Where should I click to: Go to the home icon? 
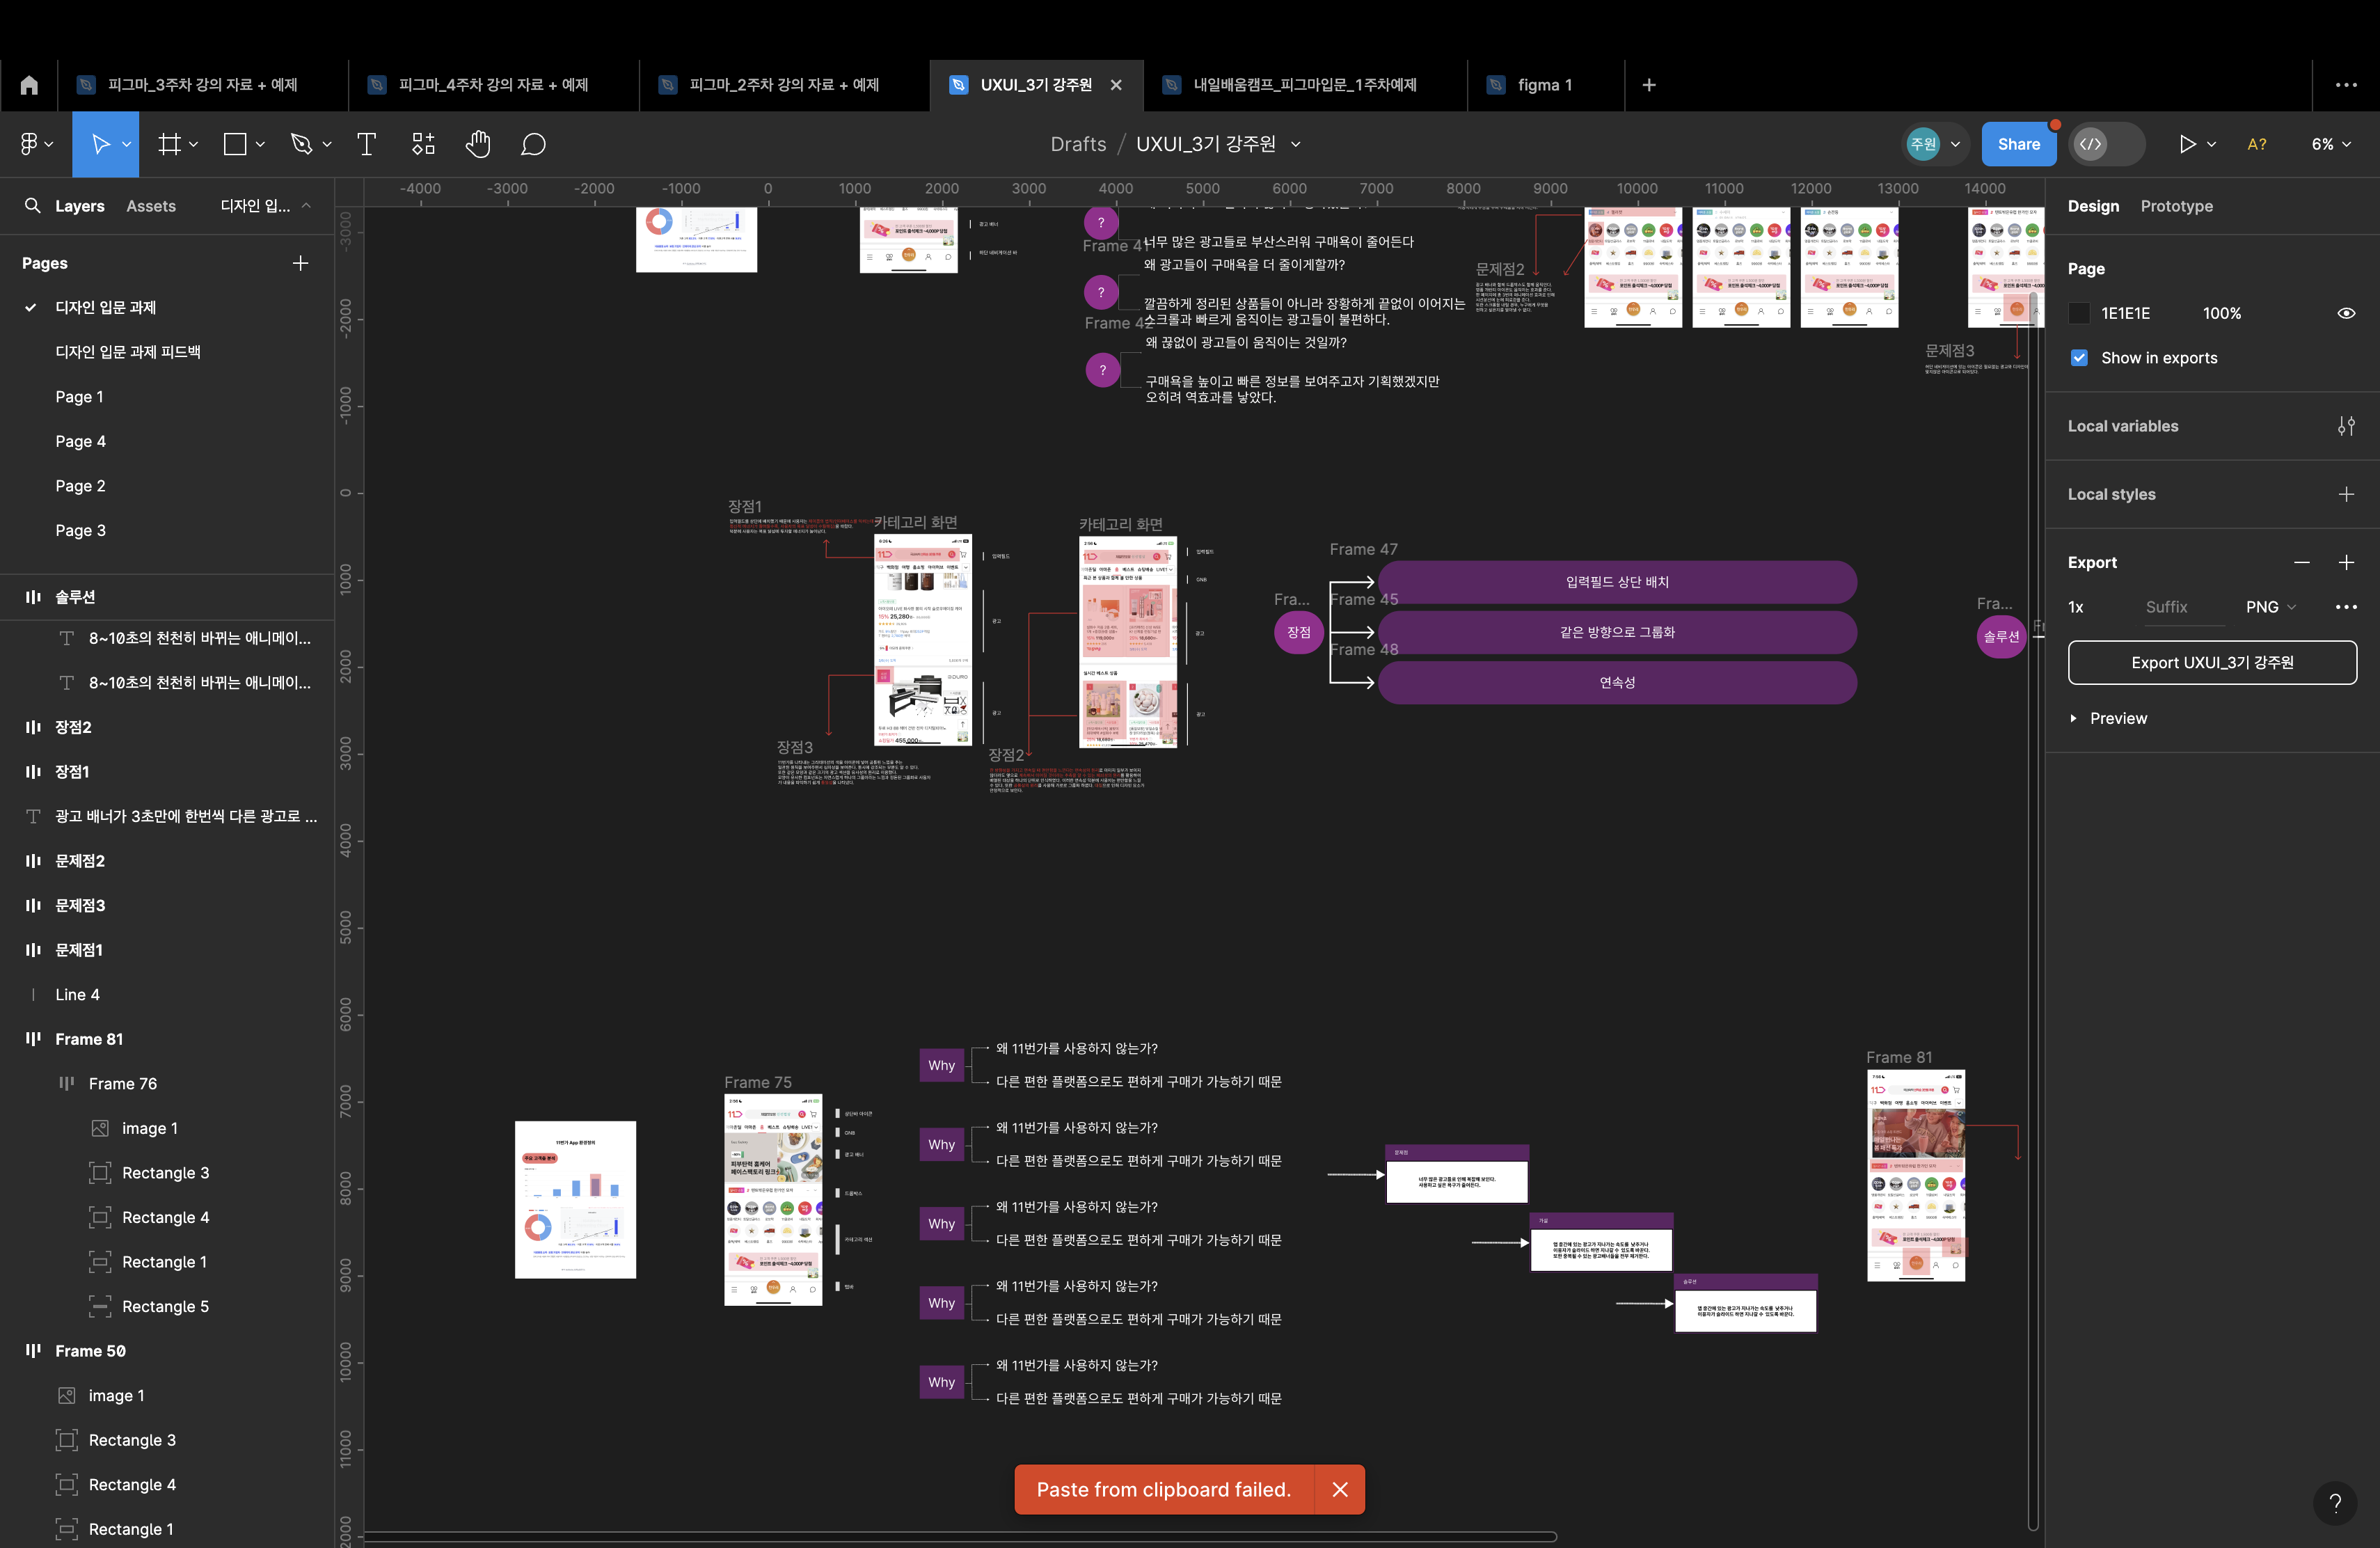pyautogui.click(x=29, y=85)
